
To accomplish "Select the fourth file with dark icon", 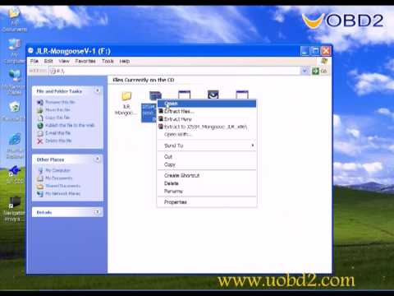I will (213, 95).
